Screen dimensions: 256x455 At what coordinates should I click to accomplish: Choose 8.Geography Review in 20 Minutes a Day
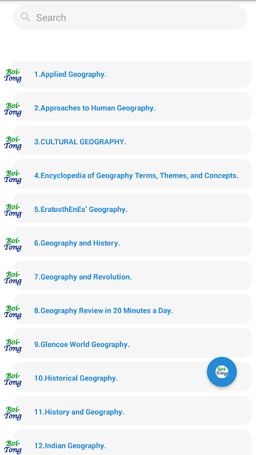pos(132,309)
